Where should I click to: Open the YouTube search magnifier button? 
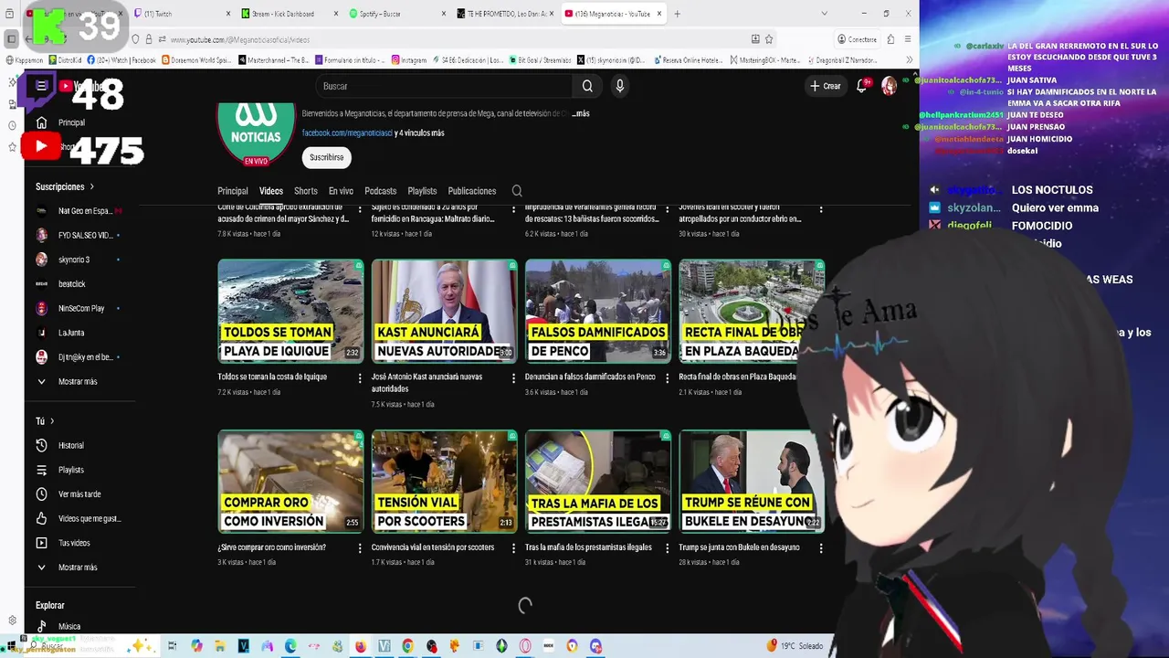tap(587, 86)
